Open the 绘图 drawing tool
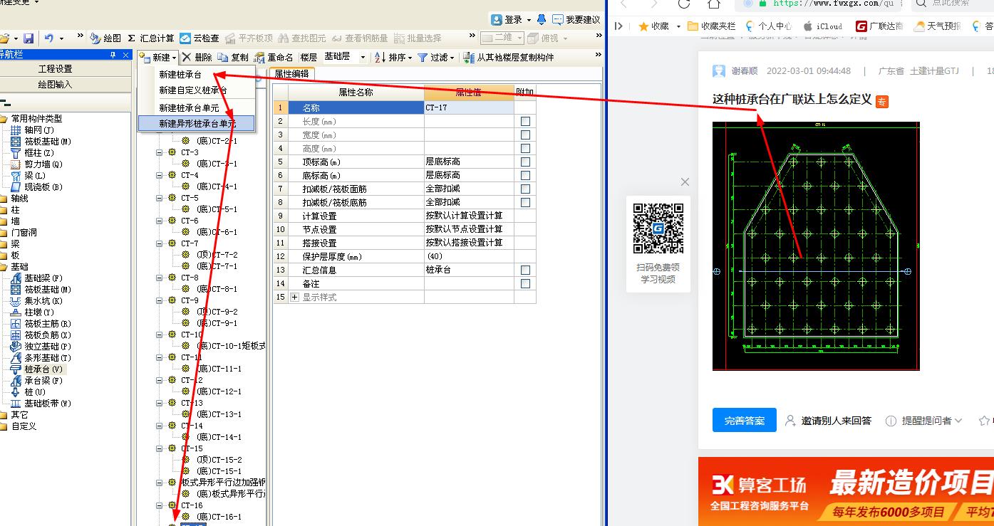The image size is (994, 526). click(105, 38)
